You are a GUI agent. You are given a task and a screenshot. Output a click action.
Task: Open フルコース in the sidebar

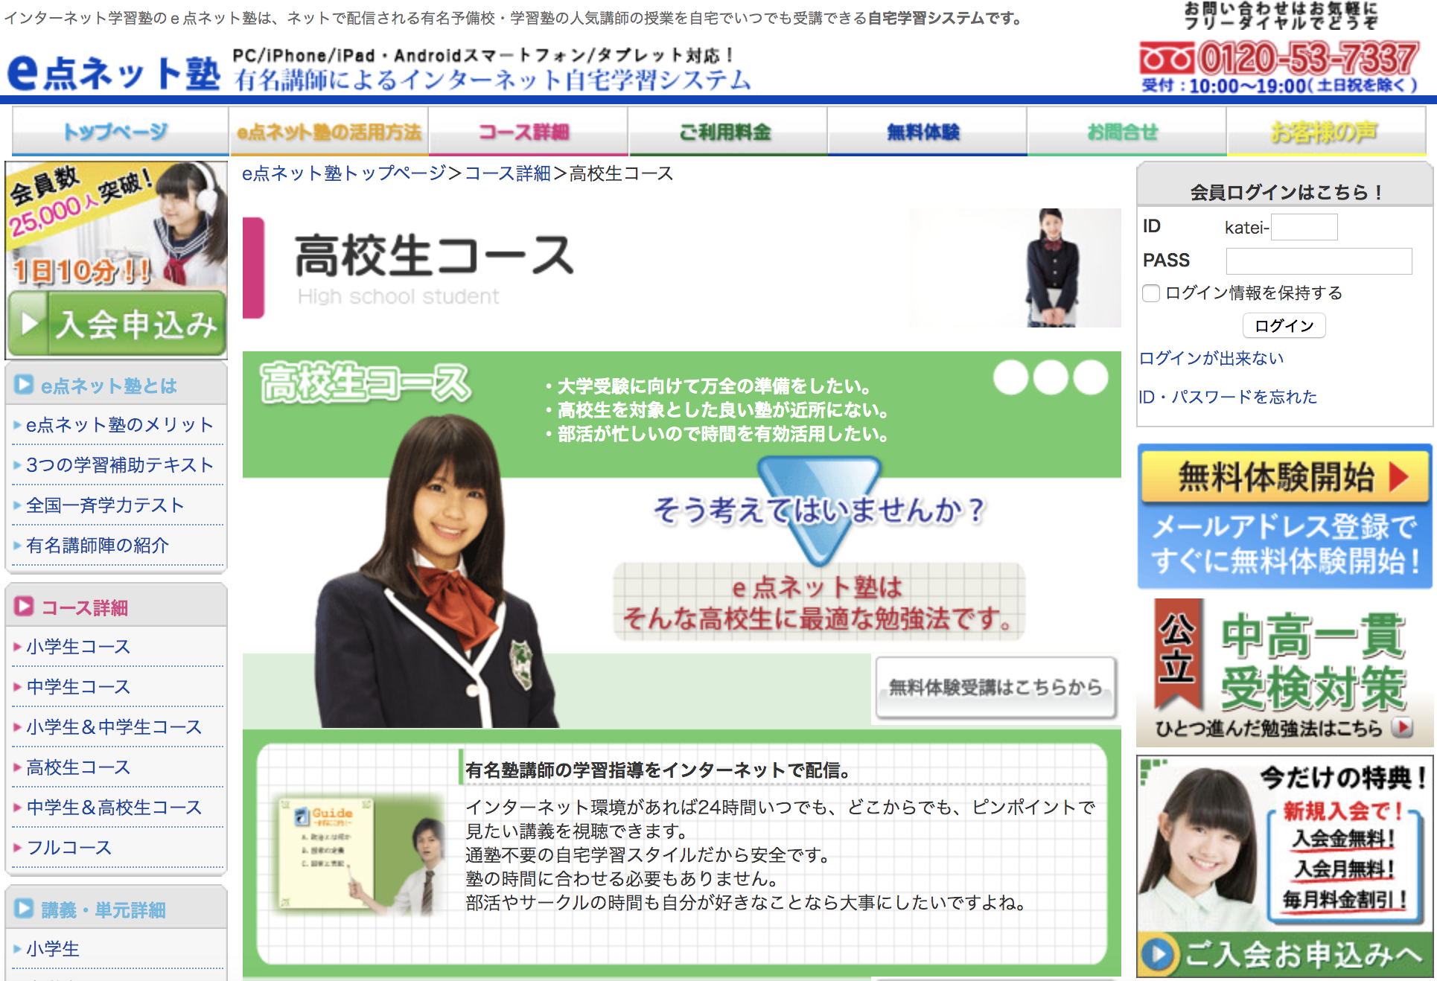pos(69,848)
